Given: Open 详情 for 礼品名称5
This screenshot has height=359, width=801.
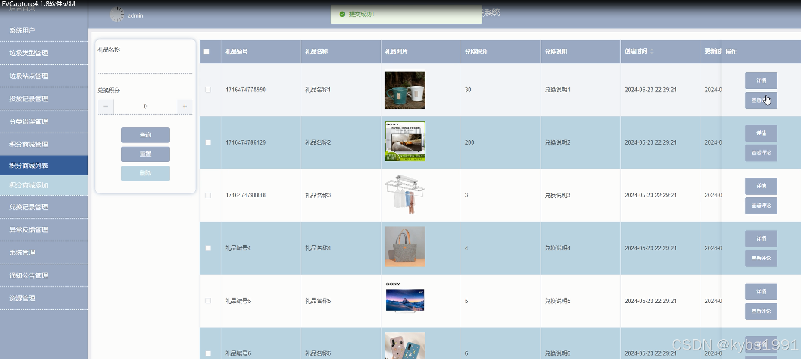Looking at the screenshot, I should click(x=761, y=291).
